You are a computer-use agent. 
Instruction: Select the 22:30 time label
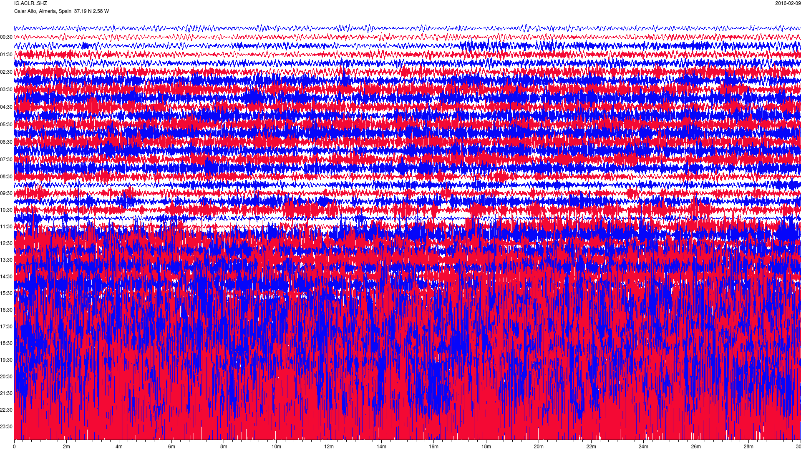point(6,410)
